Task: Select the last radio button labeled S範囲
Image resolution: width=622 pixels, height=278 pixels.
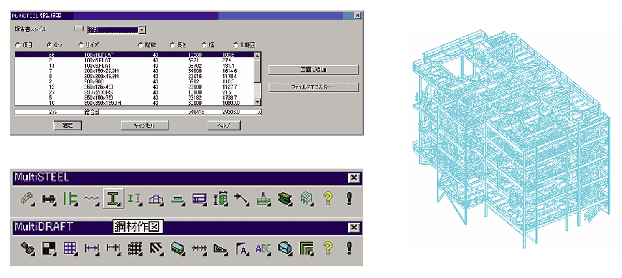Action: click(236, 46)
